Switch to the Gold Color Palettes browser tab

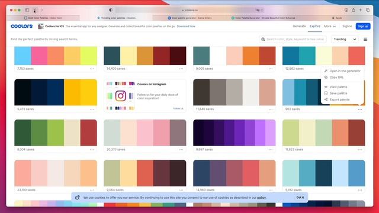point(43,18)
